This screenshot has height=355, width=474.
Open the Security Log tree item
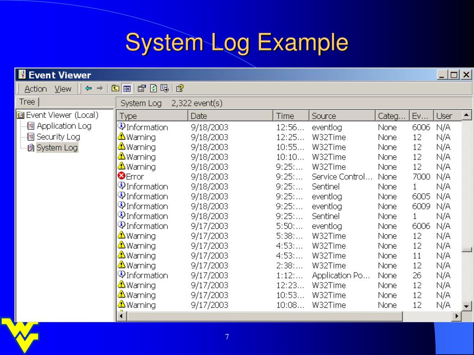pos(58,137)
